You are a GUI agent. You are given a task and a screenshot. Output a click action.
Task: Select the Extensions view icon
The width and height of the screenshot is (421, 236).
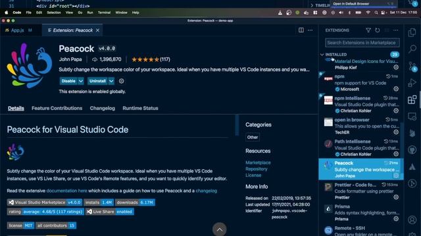(x=412, y=100)
